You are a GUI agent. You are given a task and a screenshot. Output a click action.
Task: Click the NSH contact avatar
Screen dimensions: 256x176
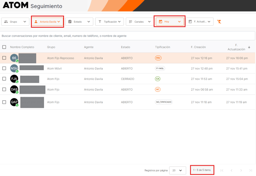point(14,68)
